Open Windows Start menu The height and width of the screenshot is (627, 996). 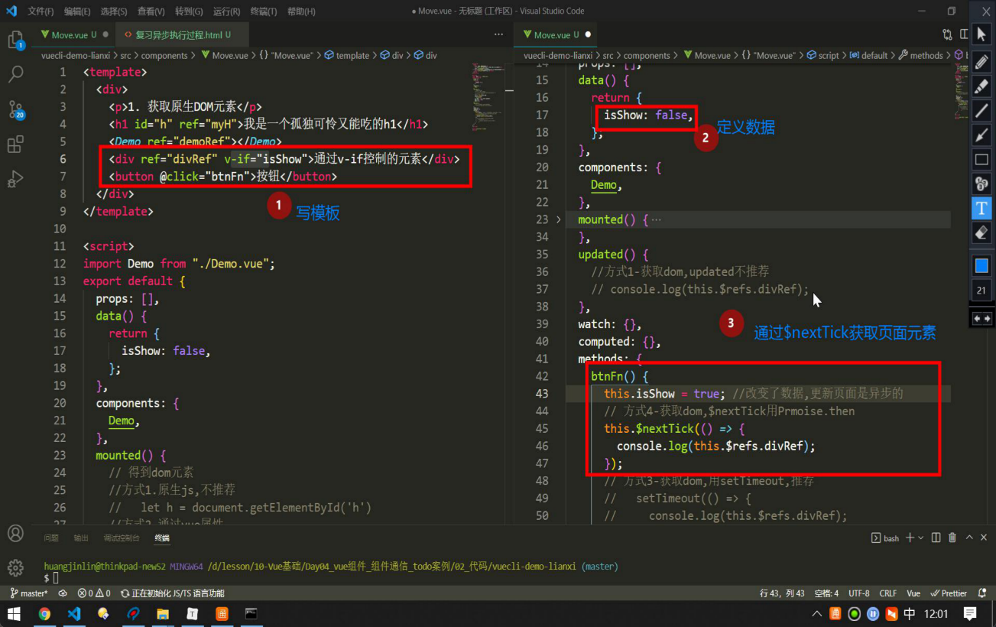[x=14, y=613]
